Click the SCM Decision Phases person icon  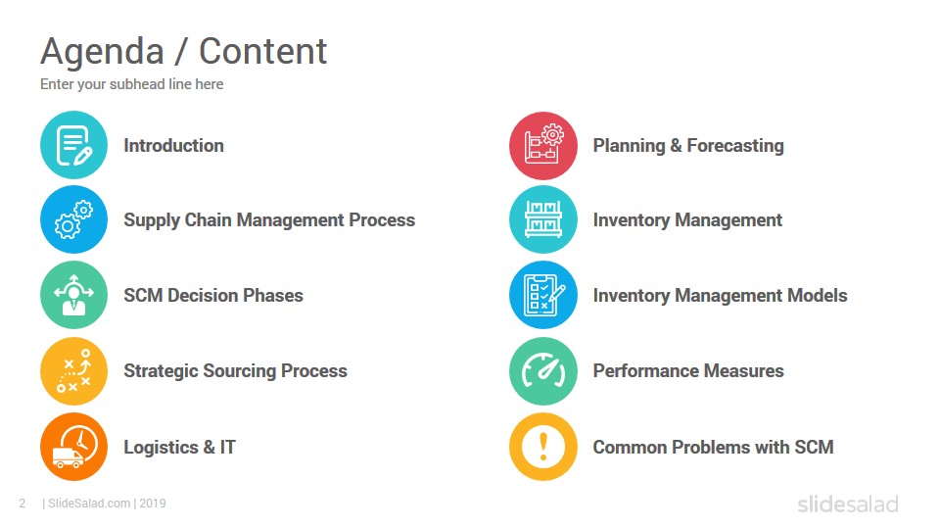coord(73,295)
